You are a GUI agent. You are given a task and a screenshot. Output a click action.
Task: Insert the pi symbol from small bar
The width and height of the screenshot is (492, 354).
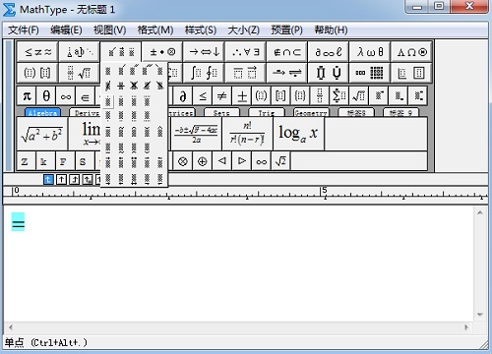(x=27, y=96)
